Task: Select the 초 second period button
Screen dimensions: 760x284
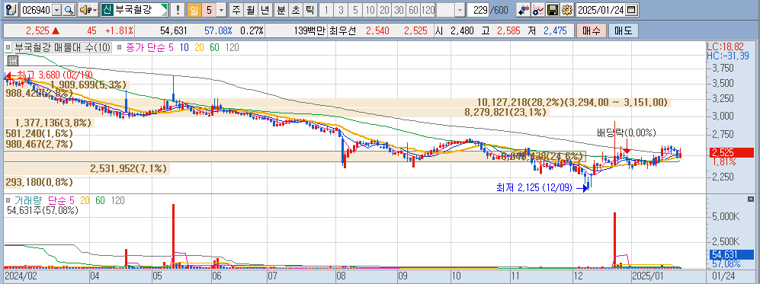Action: [x=295, y=10]
